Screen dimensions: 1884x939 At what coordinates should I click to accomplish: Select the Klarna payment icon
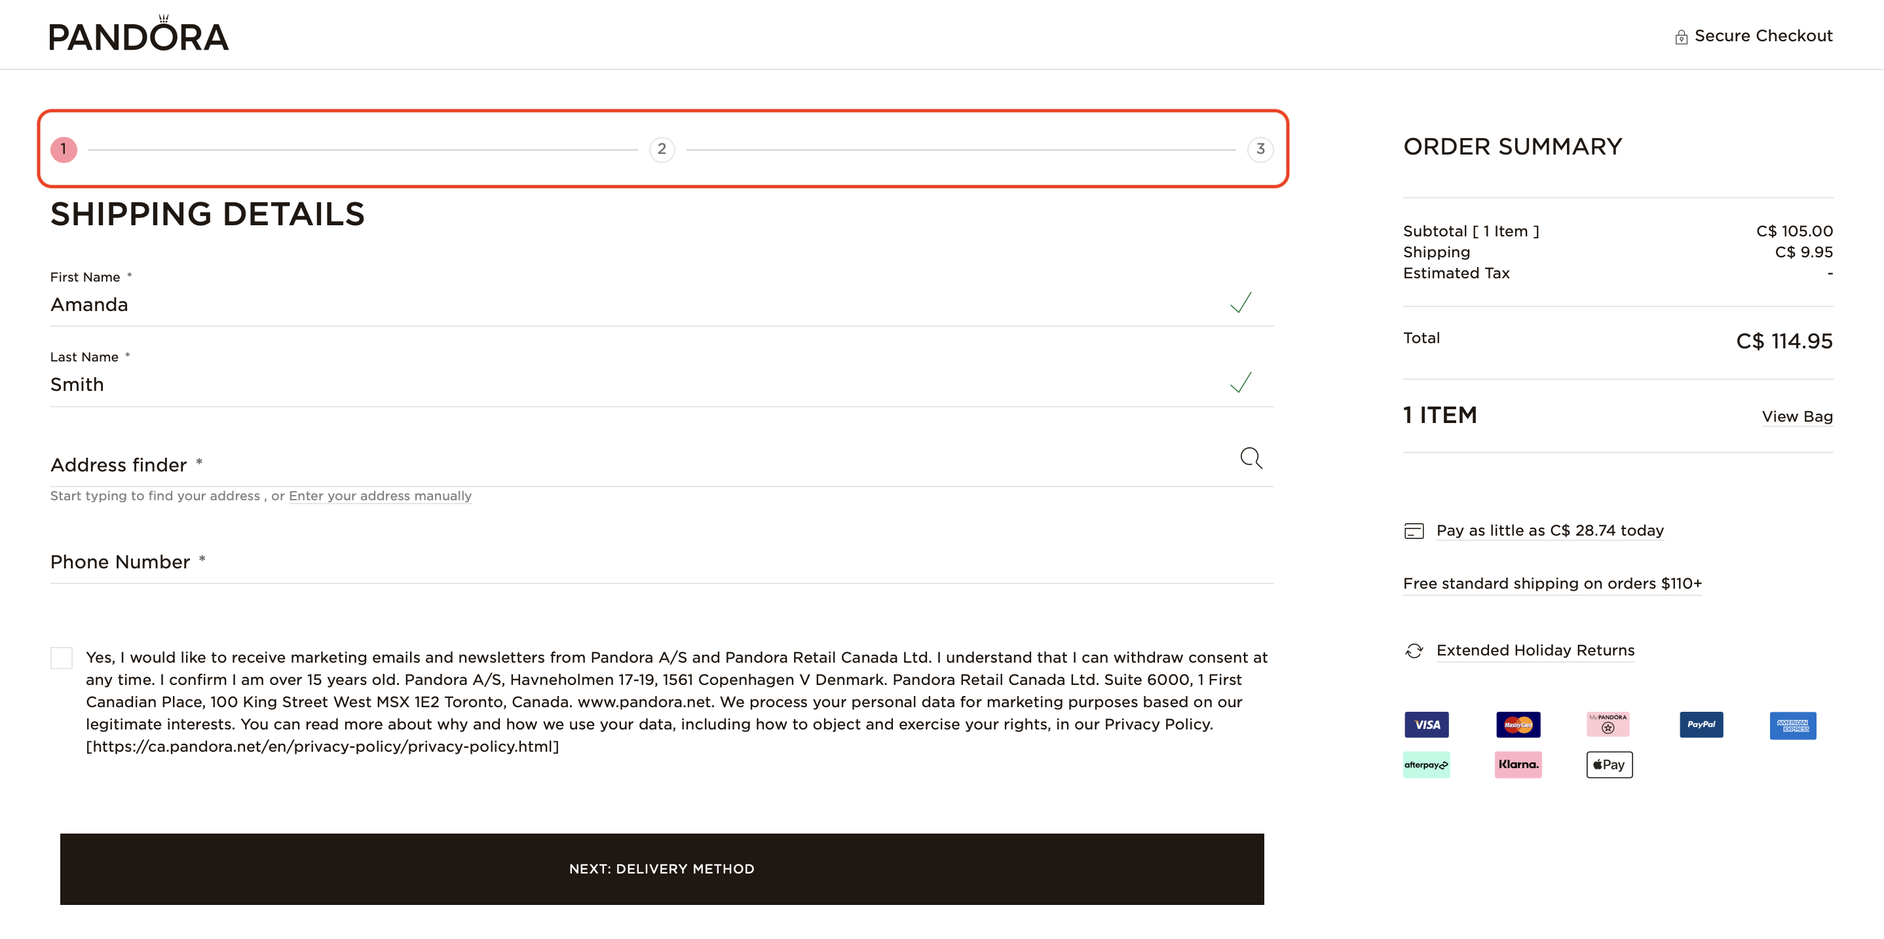point(1518,764)
